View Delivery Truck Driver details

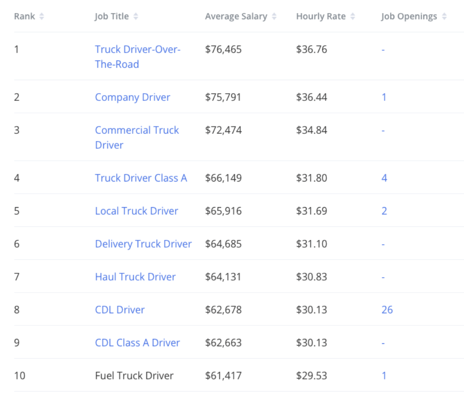click(x=143, y=244)
